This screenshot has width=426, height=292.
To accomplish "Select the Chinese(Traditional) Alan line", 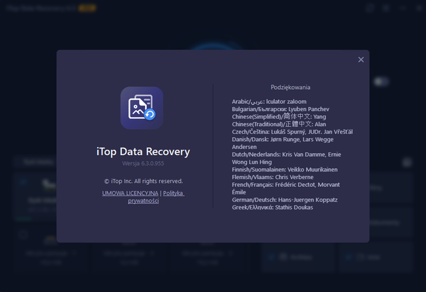I will (279, 124).
